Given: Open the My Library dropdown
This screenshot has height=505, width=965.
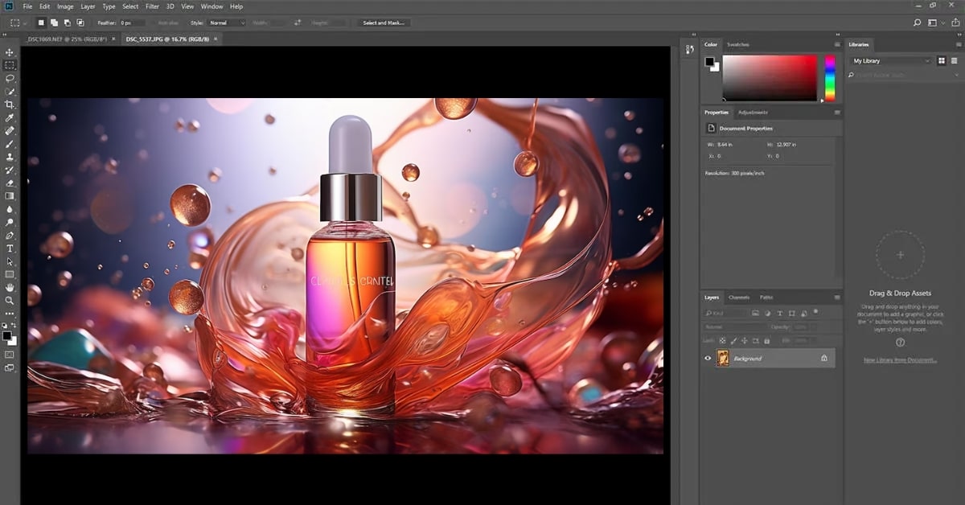Looking at the screenshot, I should pos(890,61).
